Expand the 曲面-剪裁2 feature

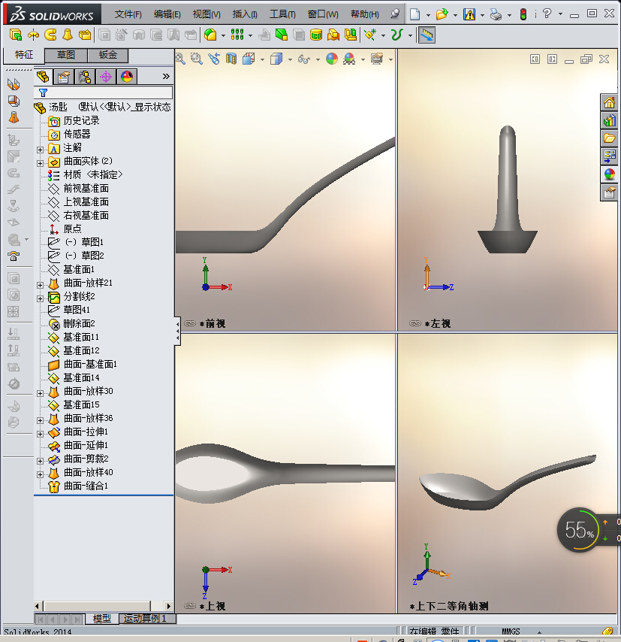click(40, 461)
